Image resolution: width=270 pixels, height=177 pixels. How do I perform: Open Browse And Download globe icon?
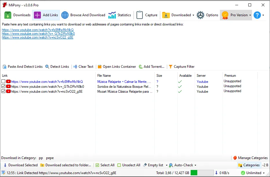(x=65, y=15)
